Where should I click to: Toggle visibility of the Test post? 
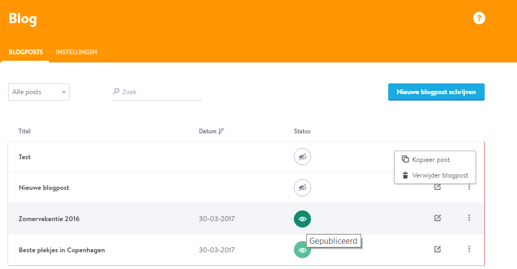pos(302,157)
